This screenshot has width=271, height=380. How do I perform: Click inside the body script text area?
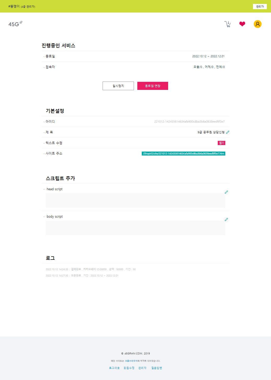135,228
